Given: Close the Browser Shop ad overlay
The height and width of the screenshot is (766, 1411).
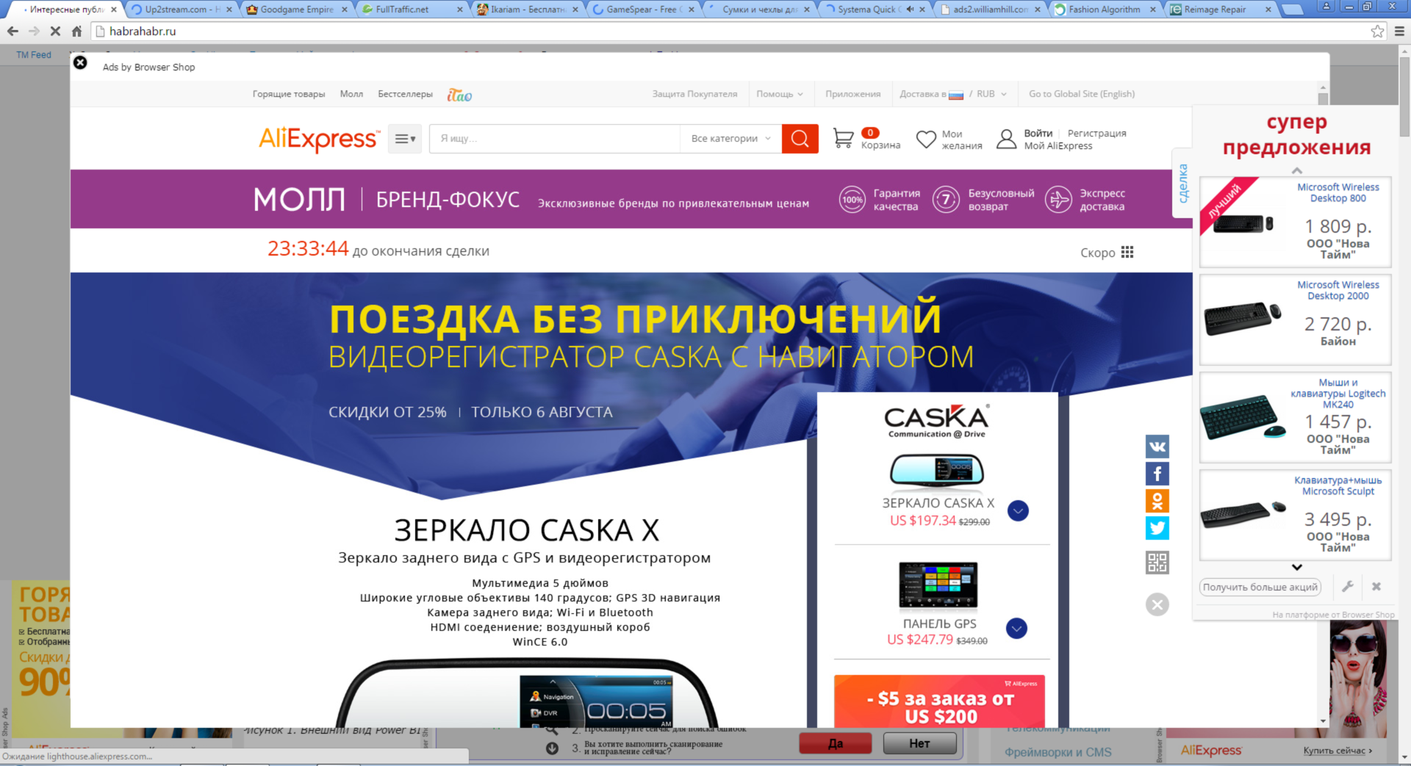Looking at the screenshot, I should pyautogui.click(x=80, y=63).
